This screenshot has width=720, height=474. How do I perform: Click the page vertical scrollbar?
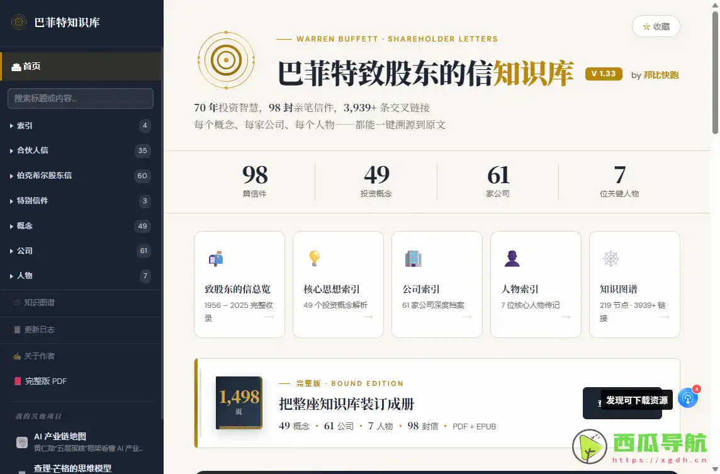pyautogui.click(x=715, y=74)
